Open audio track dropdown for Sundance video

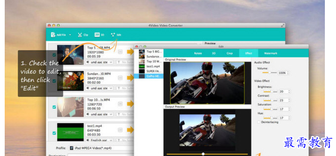point(99,88)
